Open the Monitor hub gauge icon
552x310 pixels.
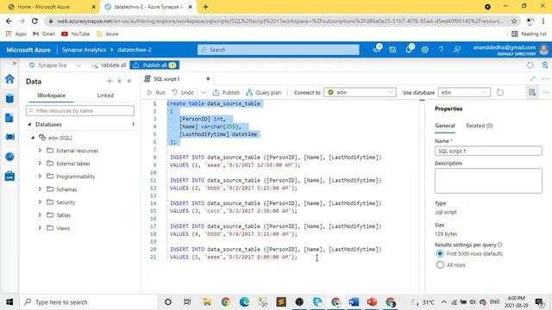click(x=9, y=157)
